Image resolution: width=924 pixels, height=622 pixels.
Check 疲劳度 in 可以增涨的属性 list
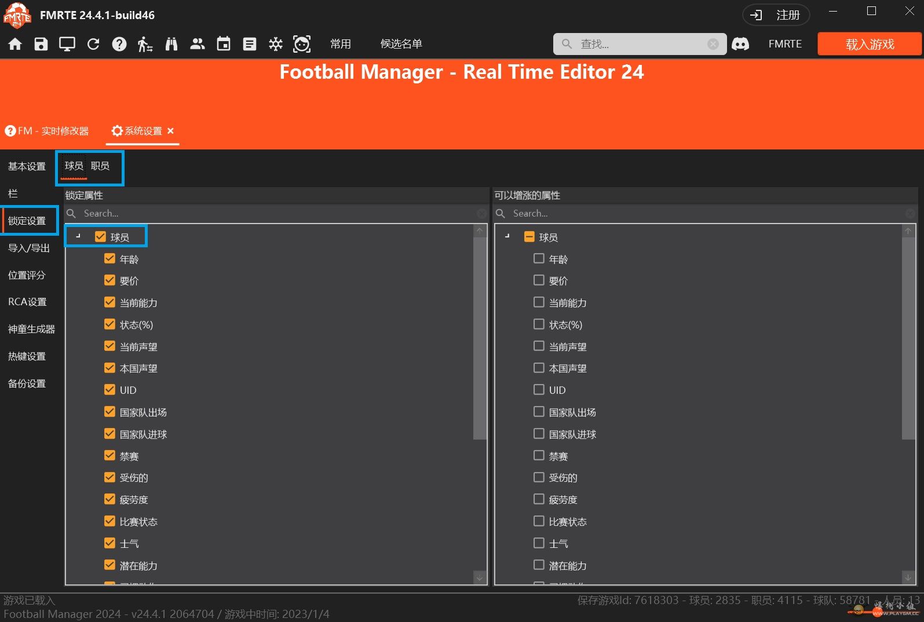[539, 499]
